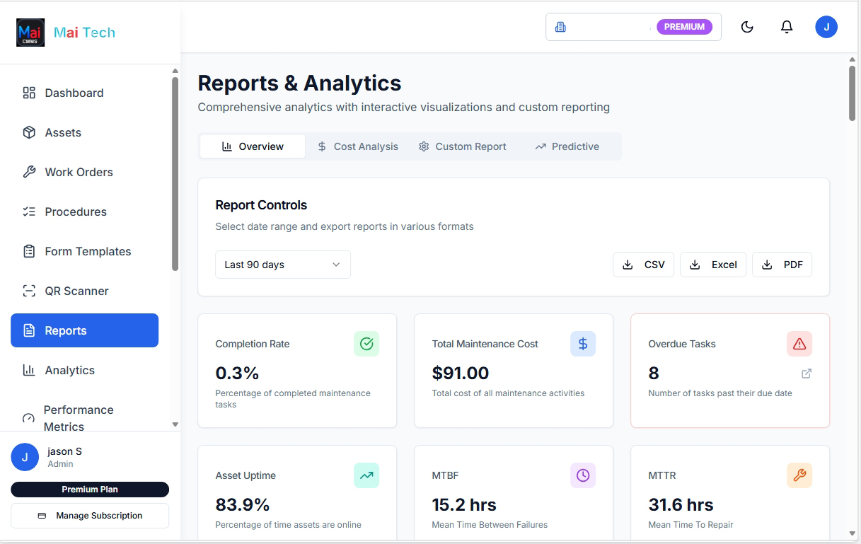The image size is (861, 544).
Task: Click the Overdue Tasks external link icon
Action: [x=807, y=373]
